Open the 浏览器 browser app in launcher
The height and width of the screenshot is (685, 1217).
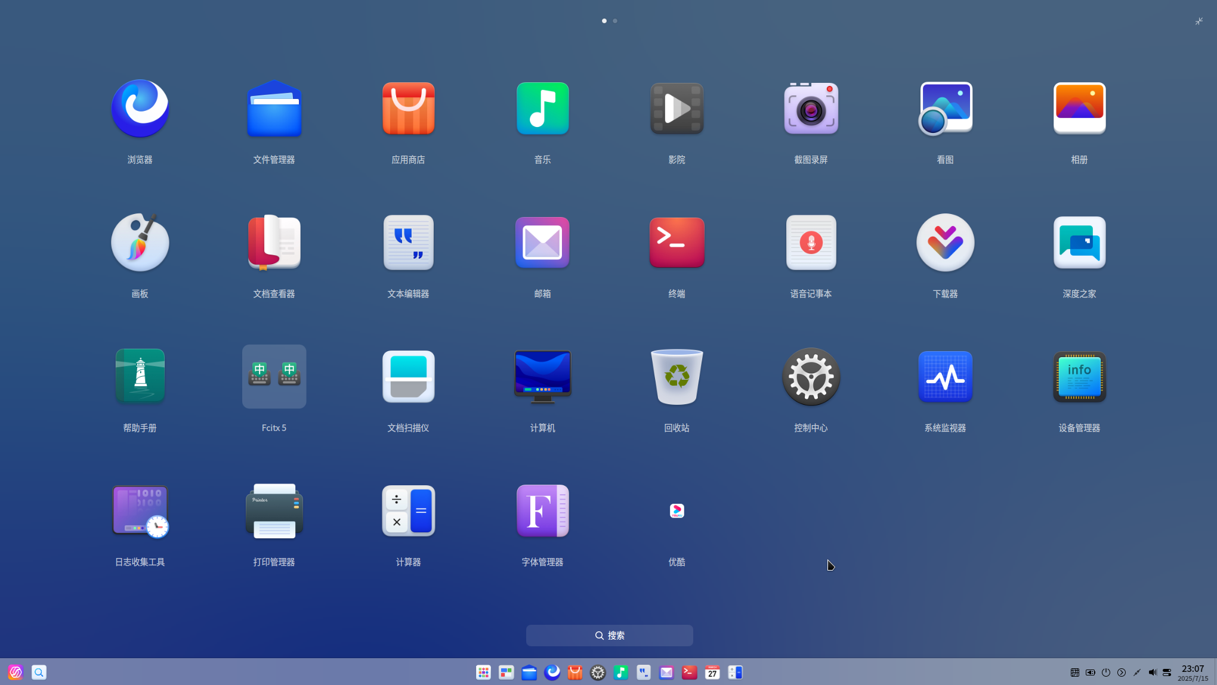click(140, 109)
